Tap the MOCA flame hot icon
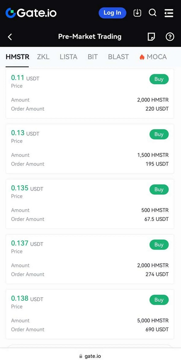This screenshot has width=181, height=360. [142, 57]
